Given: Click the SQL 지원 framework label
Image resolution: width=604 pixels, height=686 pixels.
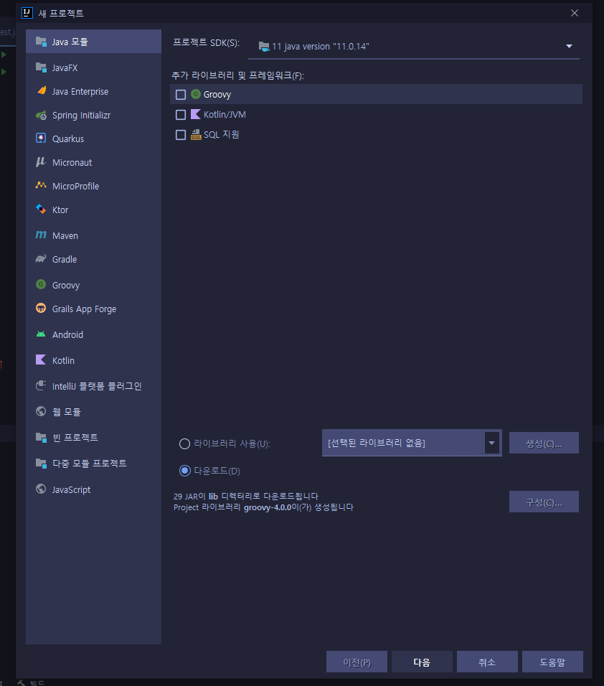Looking at the screenshot, I should (222, 135).
